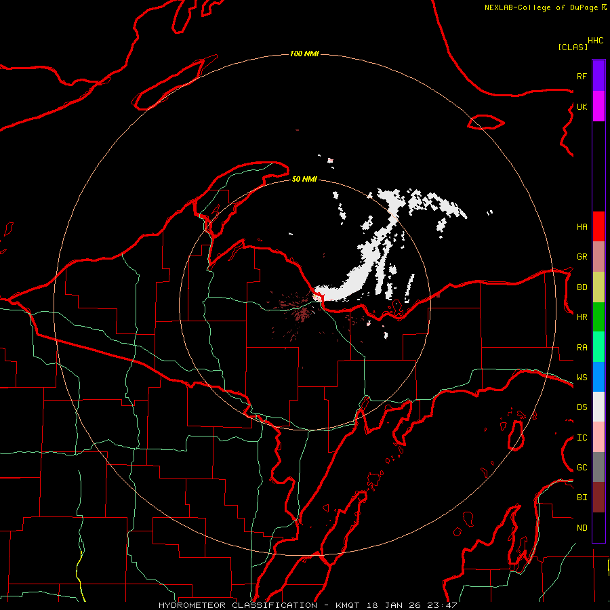Viewport: 610px width, 610px height.
Task: Click the RF purple legend swatch
Action: 598,75
